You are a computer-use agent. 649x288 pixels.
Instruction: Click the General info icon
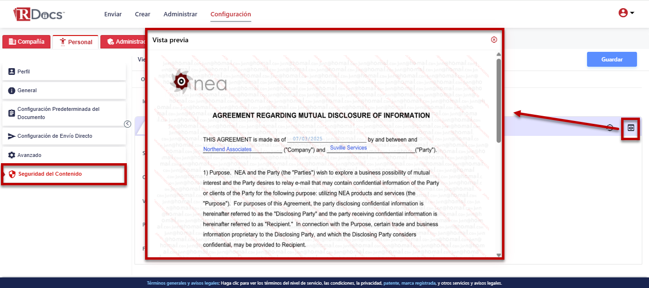click(x=12, y=91)
